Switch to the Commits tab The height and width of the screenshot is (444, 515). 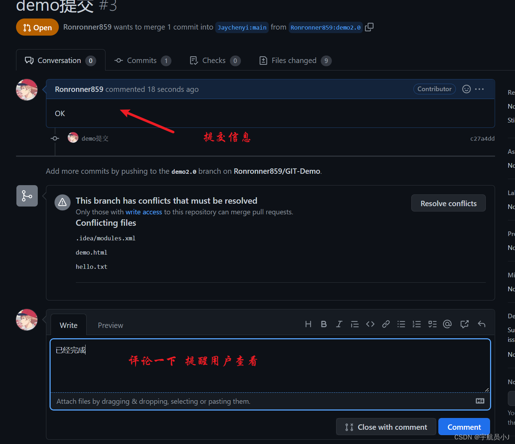click(x=143, y=61)
